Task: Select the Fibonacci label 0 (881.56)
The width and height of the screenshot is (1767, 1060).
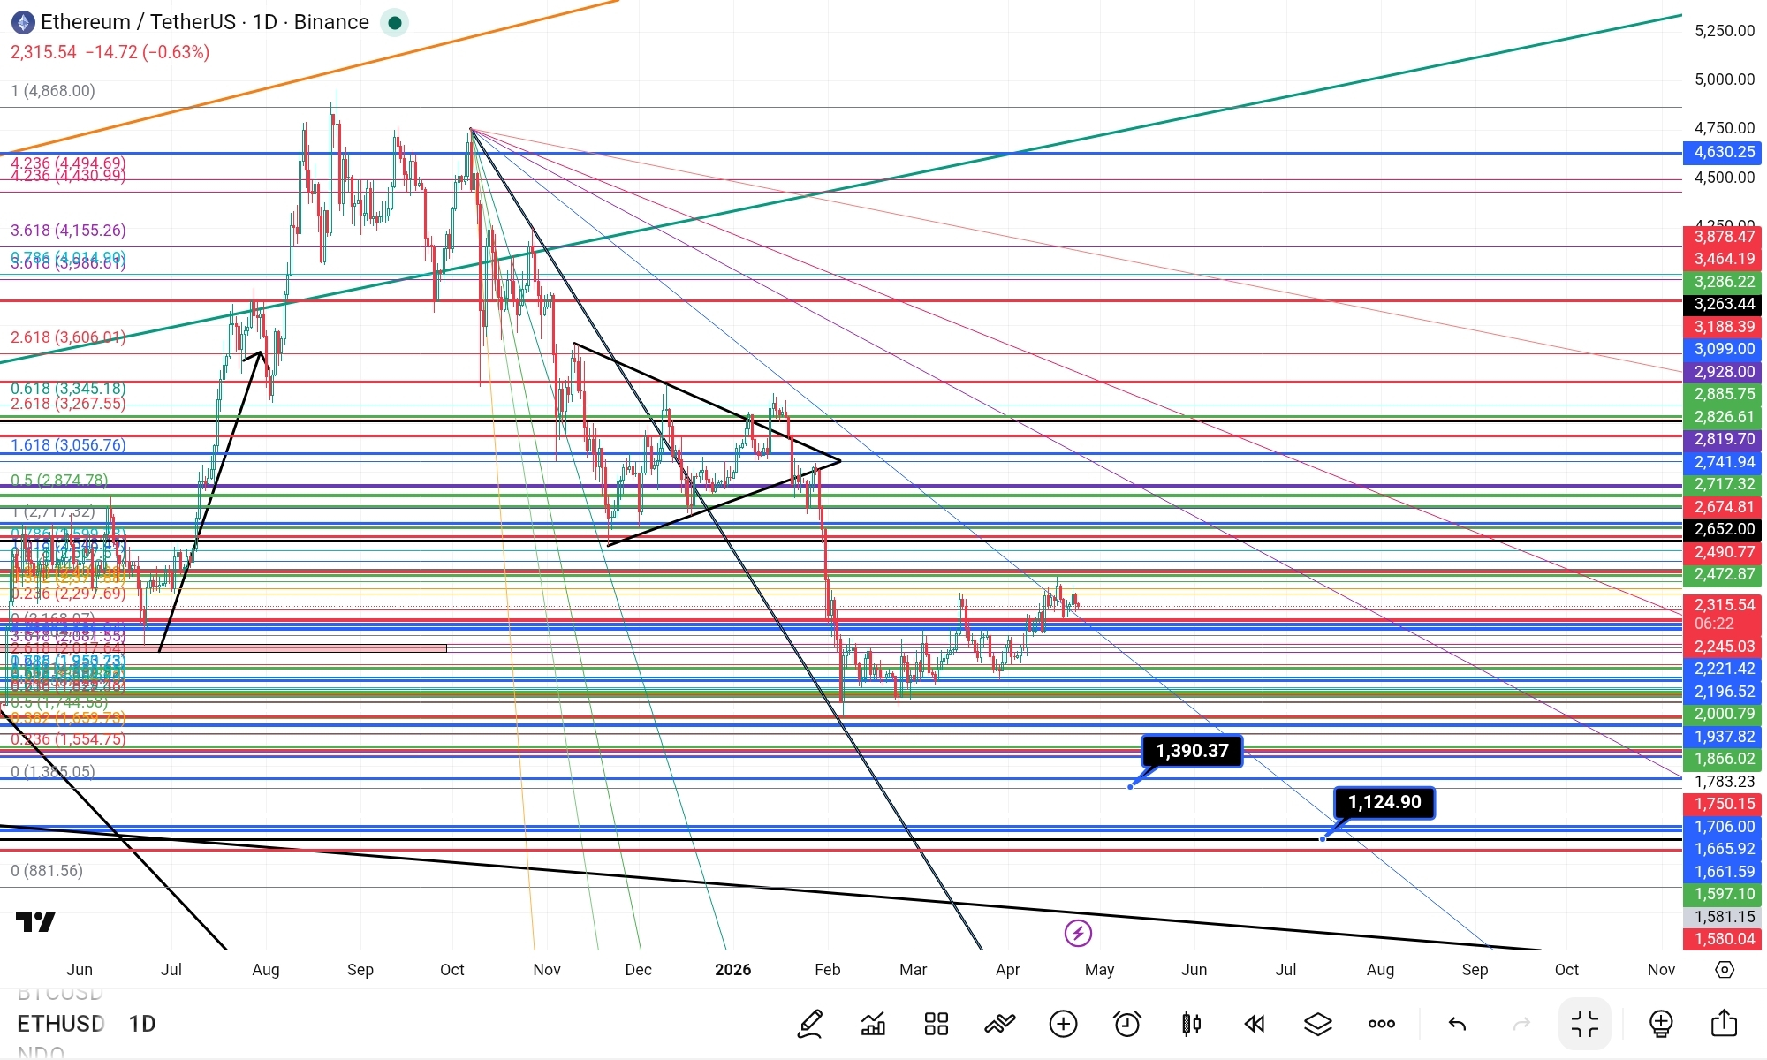Action: [47, 871]
